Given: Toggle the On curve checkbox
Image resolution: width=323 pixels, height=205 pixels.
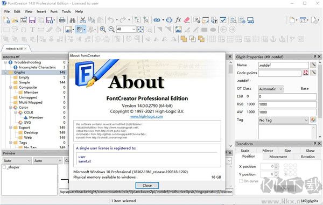Looking at the screenshot, I should 241,181.
